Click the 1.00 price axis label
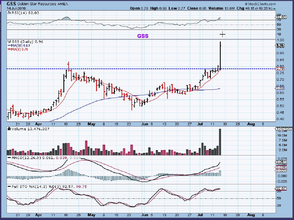This screenshot has height=220, width=294. point(280,40)
